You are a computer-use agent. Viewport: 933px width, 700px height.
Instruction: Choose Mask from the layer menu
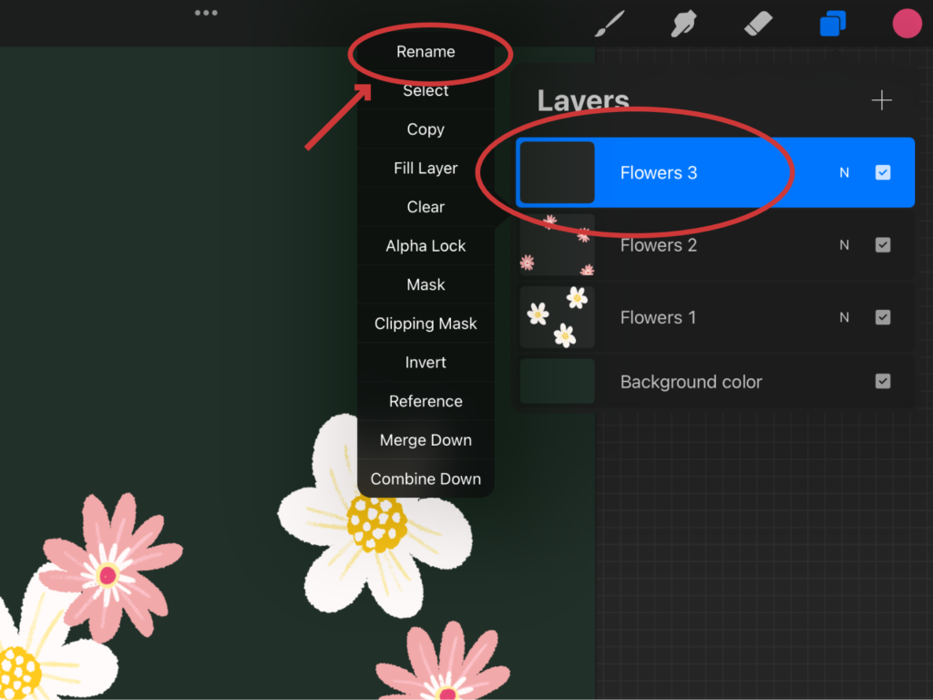coord(425,284)
